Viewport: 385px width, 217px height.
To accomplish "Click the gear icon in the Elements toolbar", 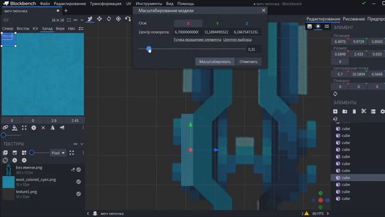I will [x=383, y=112].
